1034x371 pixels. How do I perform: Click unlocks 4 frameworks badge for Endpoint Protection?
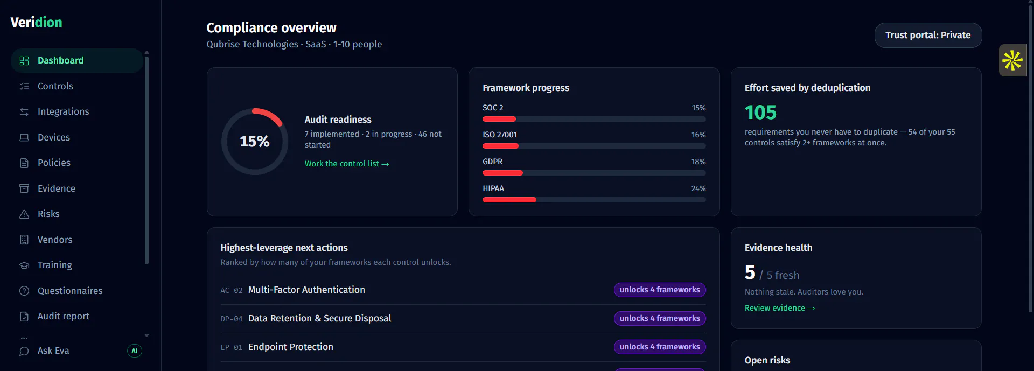coord(660,347)
